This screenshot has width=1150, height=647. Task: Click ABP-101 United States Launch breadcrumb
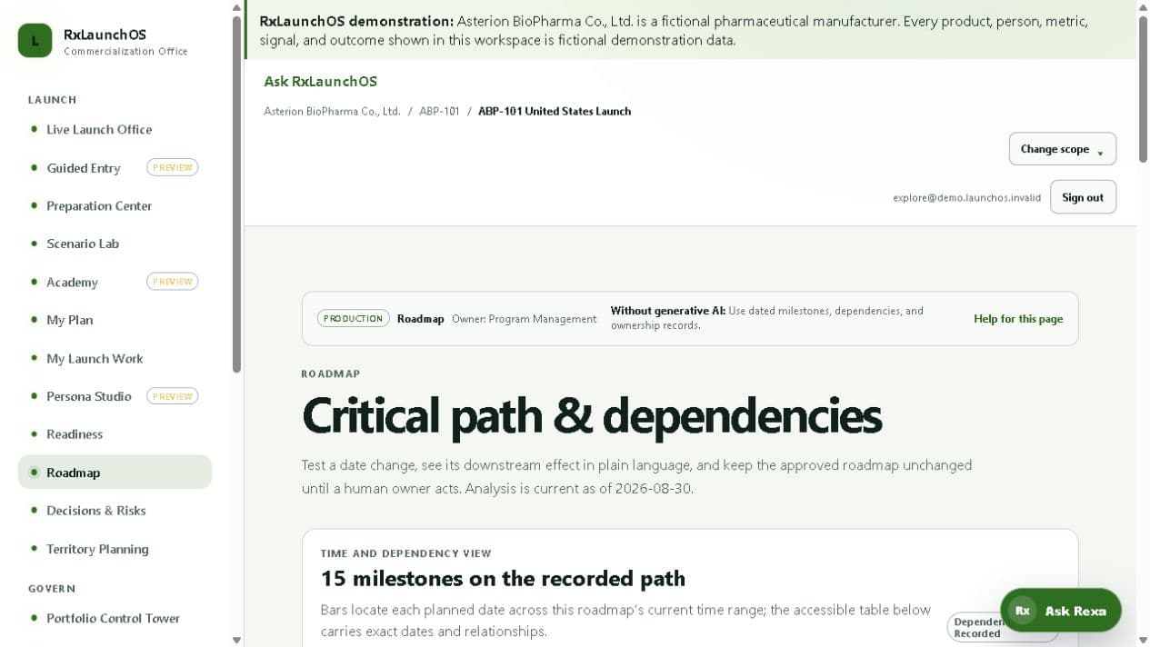pyautogui.click(x=555, y=111)
